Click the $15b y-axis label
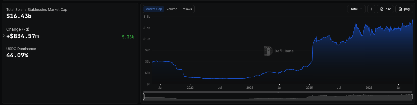417x105 pixels. click(x=147, y=28)
